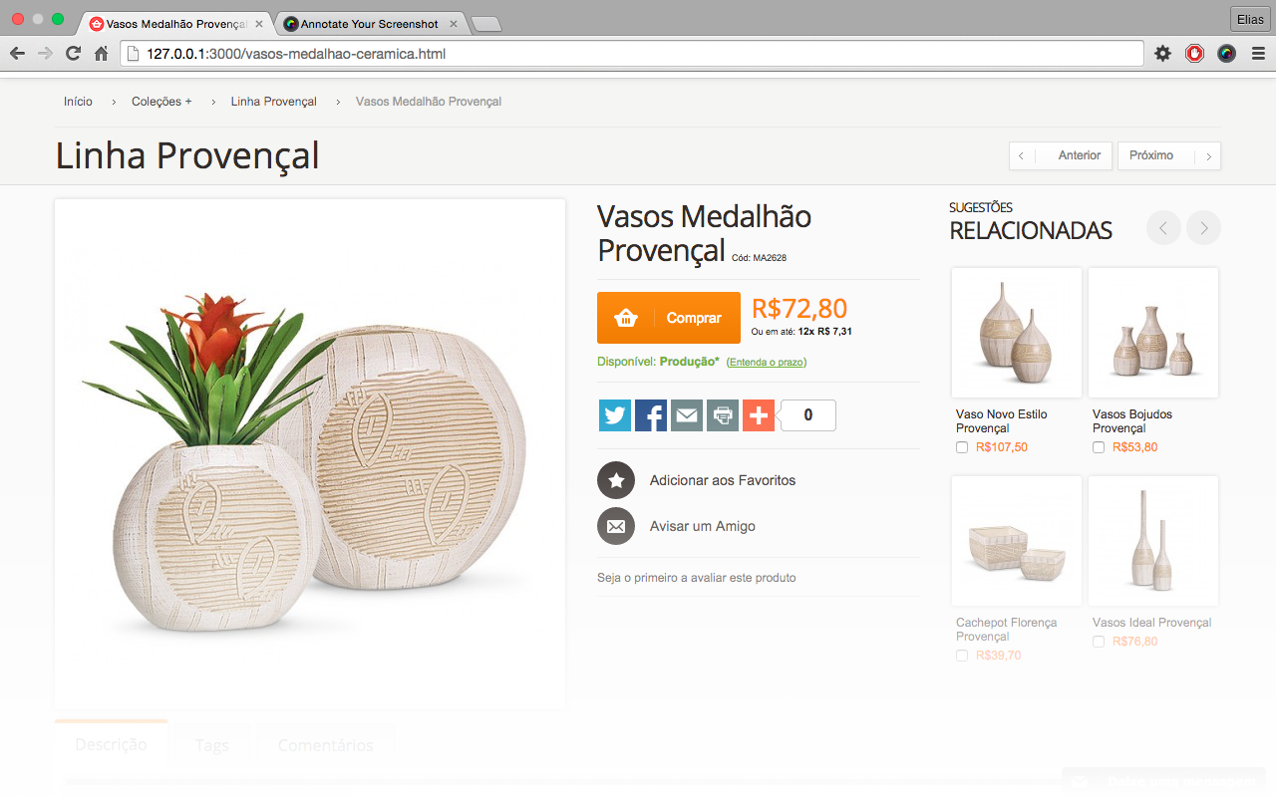Click the star icon for Favoritos

[616, 480]
